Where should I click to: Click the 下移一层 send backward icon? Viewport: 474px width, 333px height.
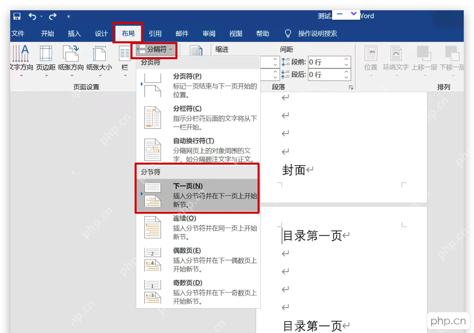pyautogui.click(x=452, y=54)
